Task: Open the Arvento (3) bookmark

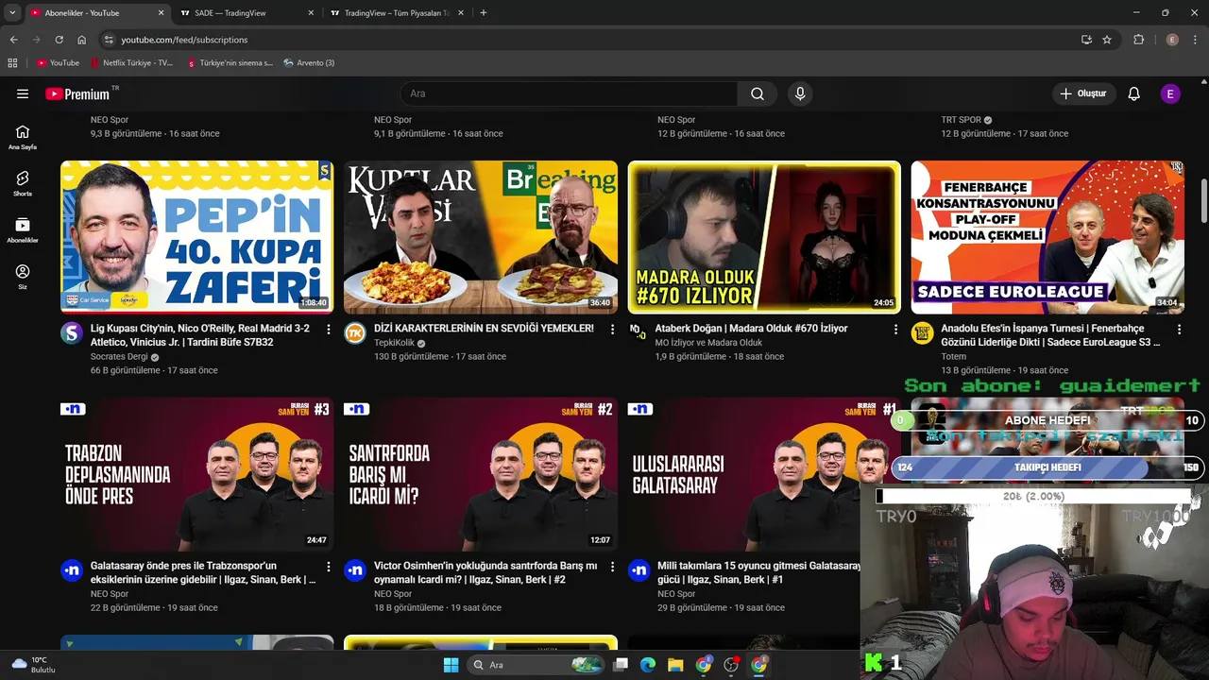Action: (309, 62)
